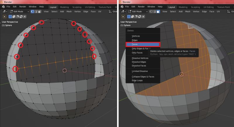Open Face menu in right viewport header
The width and height of the screenshot is (234, 127).
pyautogui.click(x=212, y=11)
